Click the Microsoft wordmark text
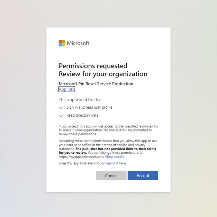 tap(78, 43)
